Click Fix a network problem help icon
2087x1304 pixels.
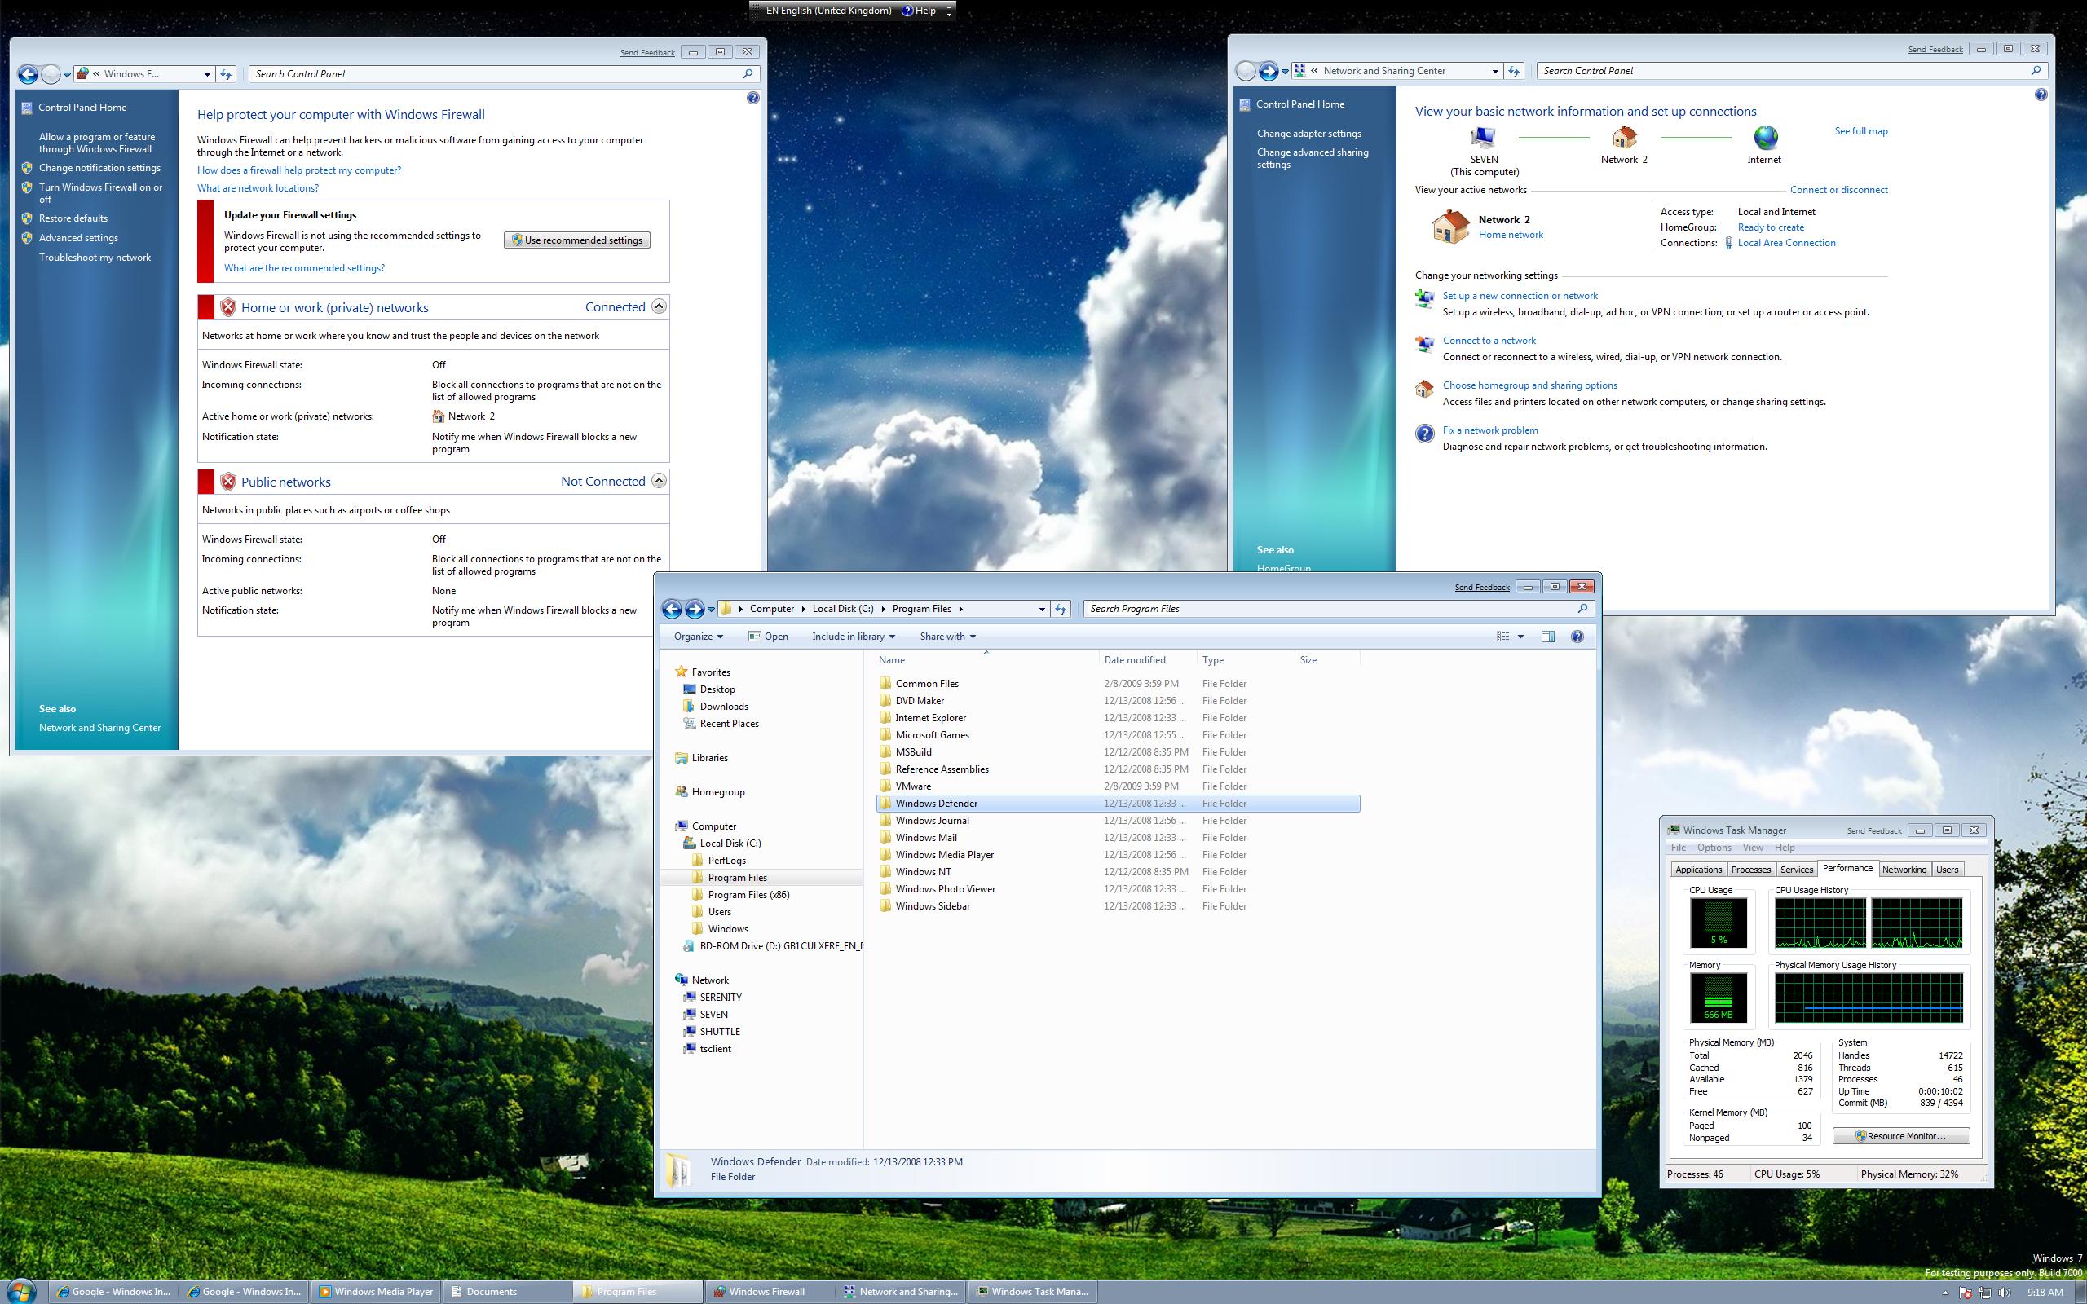[1425, 434]
